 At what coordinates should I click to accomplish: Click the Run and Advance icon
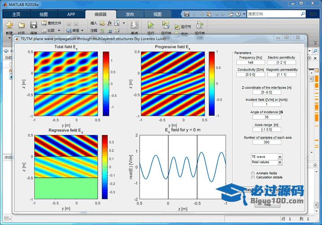[166, 25]
